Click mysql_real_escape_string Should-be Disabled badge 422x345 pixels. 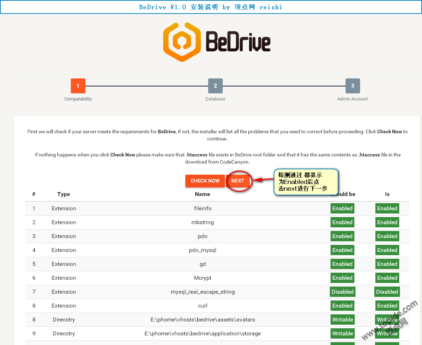coord(343,292)
